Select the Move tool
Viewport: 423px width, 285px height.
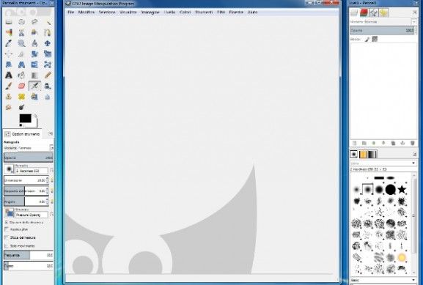tap(48, 43)
